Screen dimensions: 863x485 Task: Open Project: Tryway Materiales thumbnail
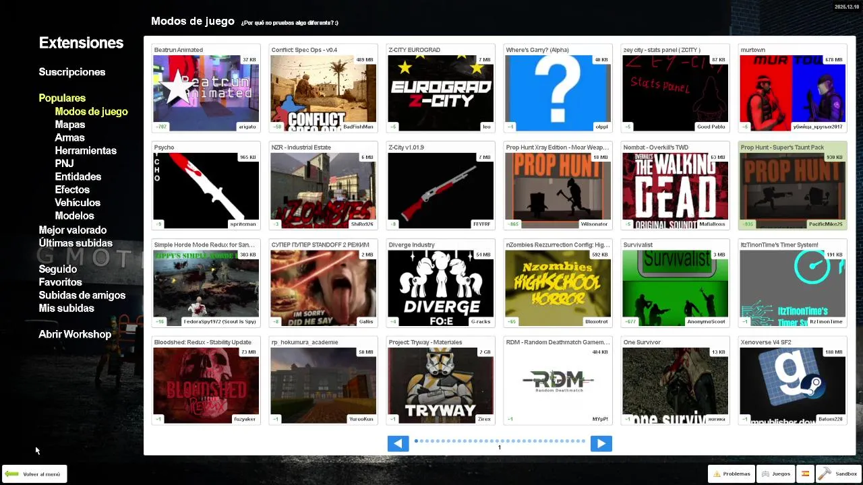[x=440, y=385]
